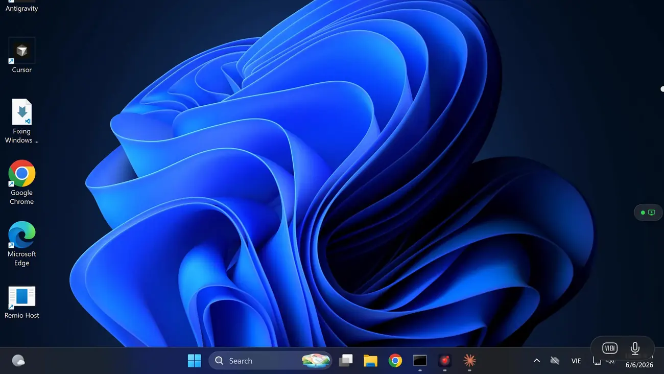Open the calendar from date 6/6/2026
664x374 pixels.
point(639,365)
